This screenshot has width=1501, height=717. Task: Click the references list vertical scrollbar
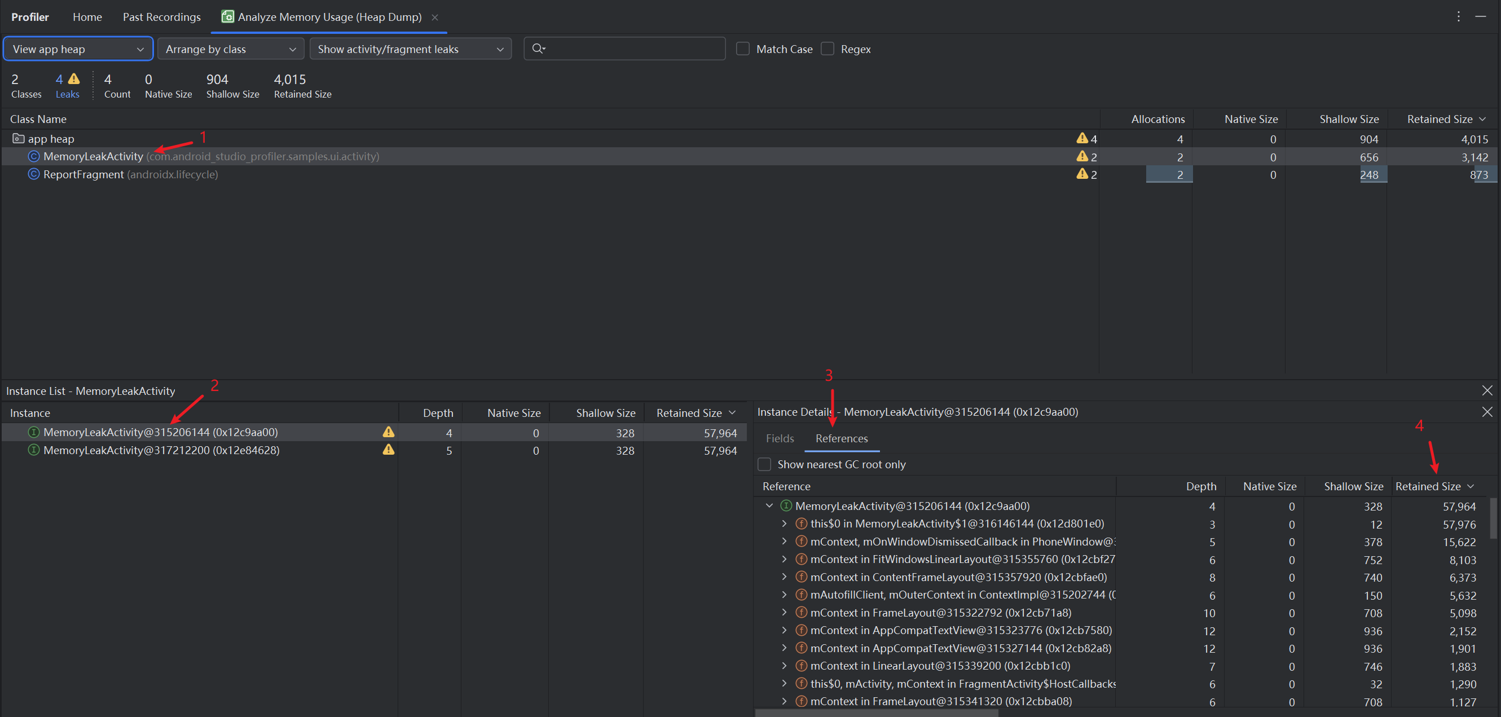tap(1493, 518)
